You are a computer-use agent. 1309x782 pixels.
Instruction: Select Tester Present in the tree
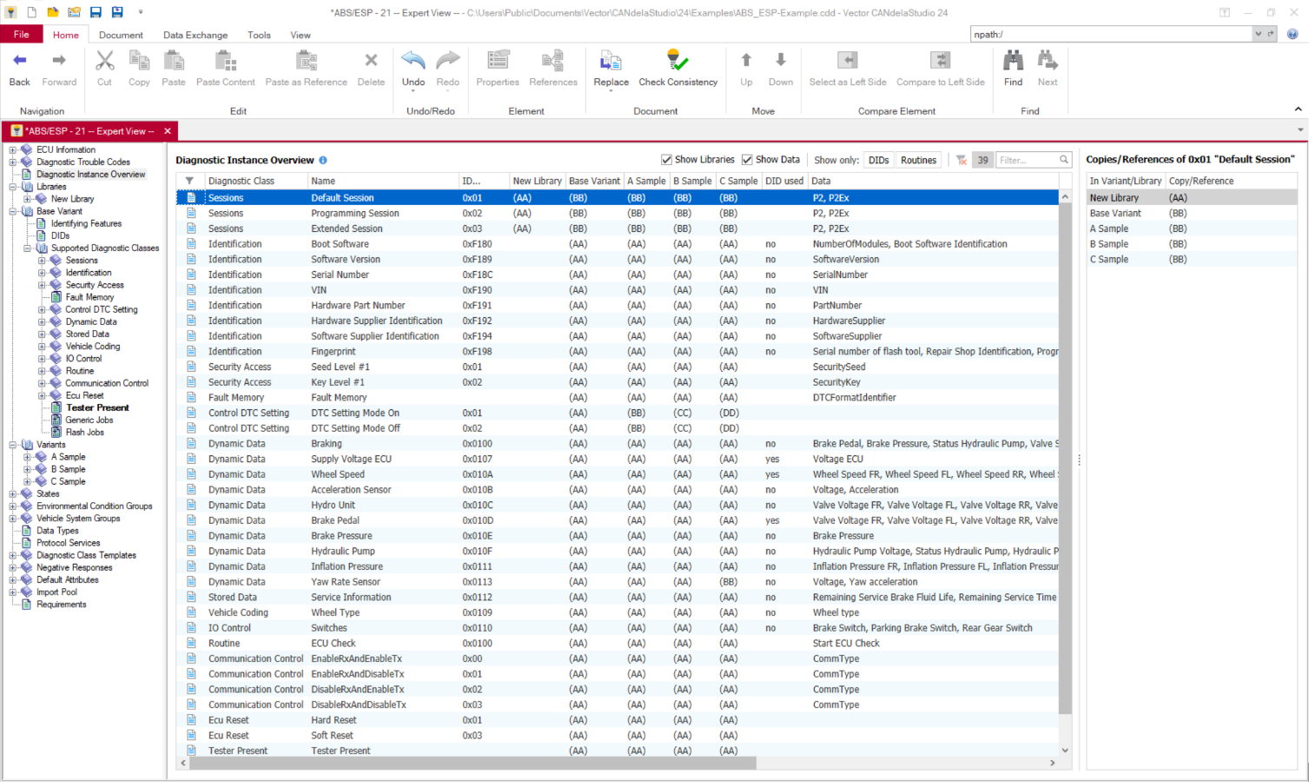click(97, 408)
